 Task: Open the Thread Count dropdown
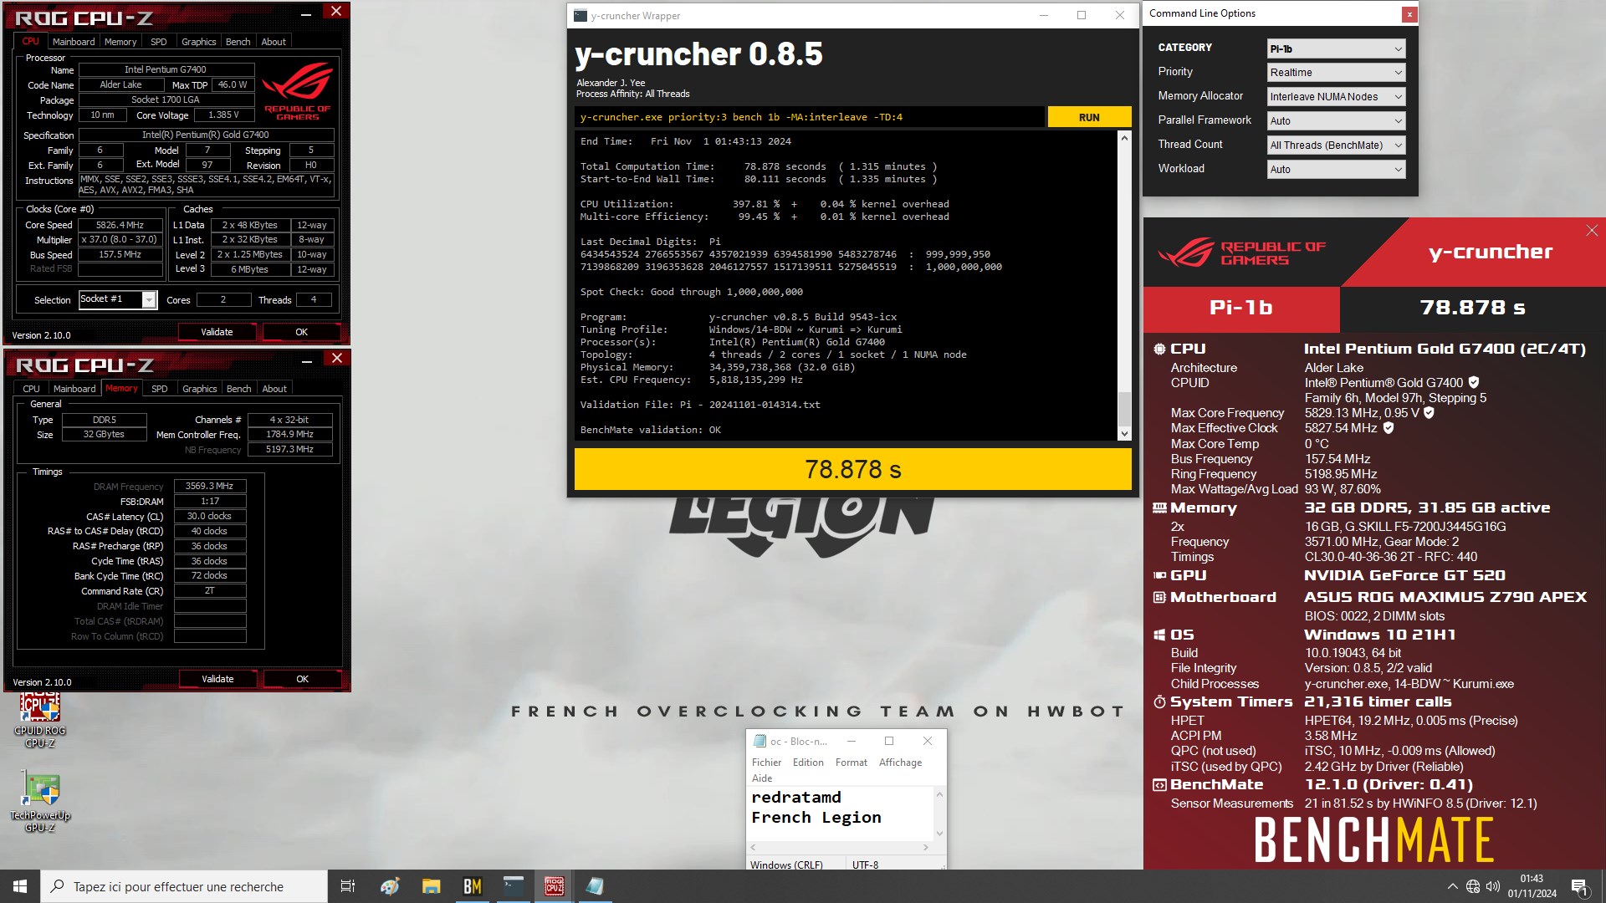click(x=1336, y=145)
